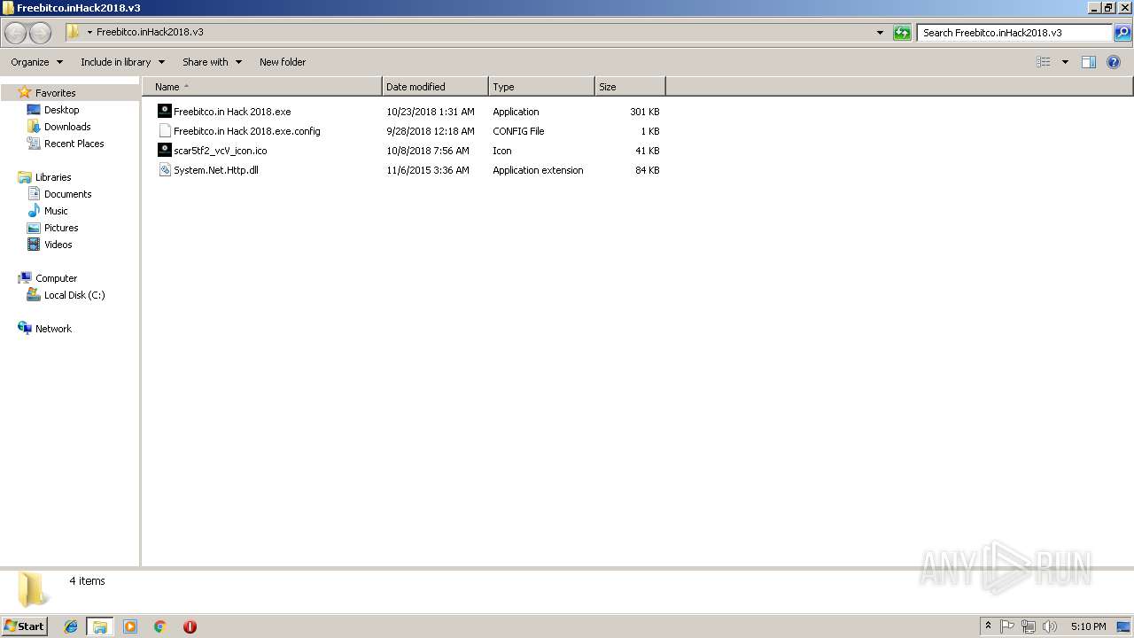Image resolution: width=1134 pixels, height=638 pixels.
Task: Select file name Freebitco.in Hack 2018.exe.config
Action: click(x=247, y=131)
